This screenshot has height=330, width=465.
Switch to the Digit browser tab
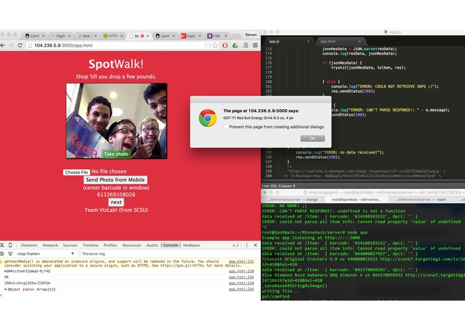(x=60, y=36)
